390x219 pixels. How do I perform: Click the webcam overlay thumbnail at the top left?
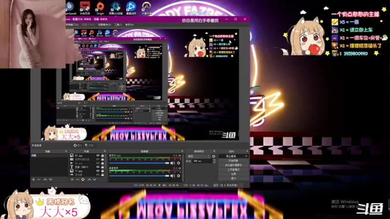33,34
